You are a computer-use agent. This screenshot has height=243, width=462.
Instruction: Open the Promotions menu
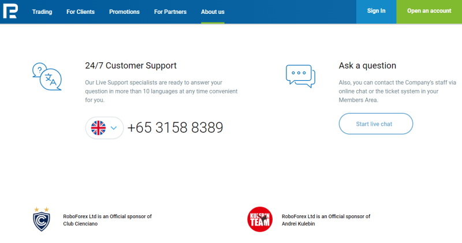[124, 12]
